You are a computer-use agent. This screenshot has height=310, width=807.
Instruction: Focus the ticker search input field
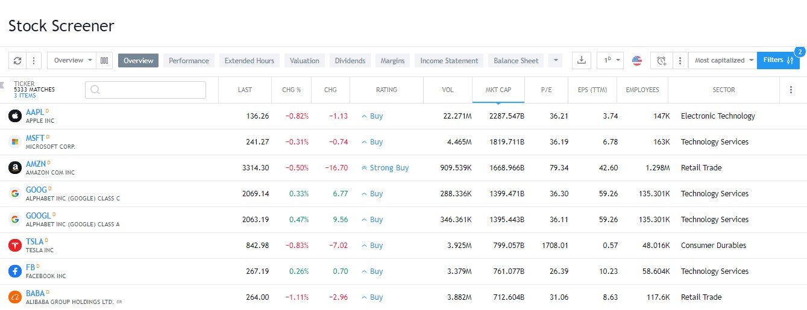coord(145,90)
